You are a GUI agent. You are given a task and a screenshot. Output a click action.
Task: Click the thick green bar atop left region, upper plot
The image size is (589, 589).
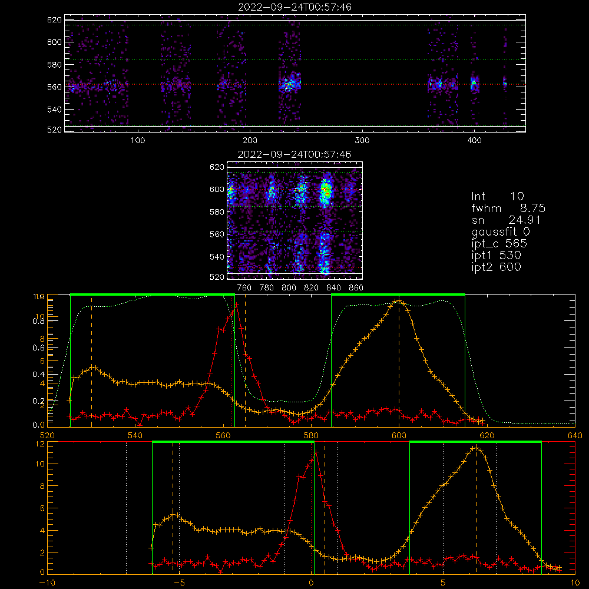(153, 294)
